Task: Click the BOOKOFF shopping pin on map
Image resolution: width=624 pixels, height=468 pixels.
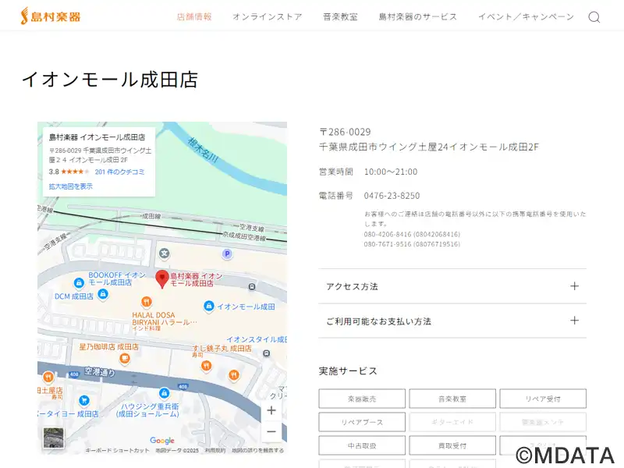Action: 79,283
